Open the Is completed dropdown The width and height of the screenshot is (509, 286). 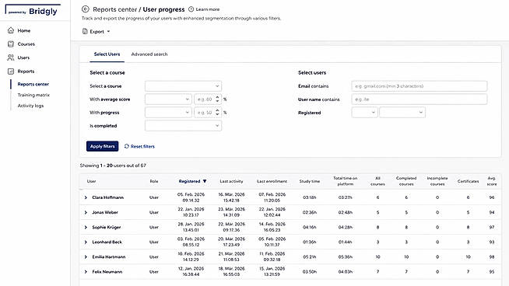[x=183, y=126]
